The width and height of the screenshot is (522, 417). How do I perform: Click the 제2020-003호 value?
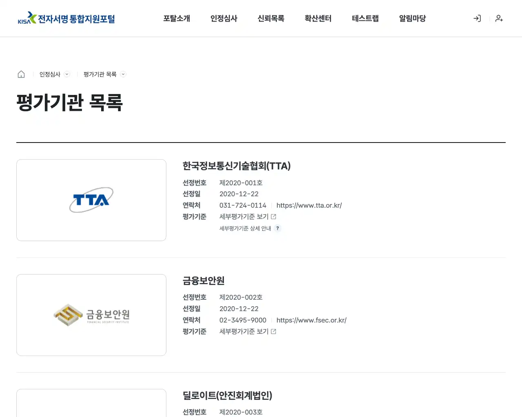point(241,412)
